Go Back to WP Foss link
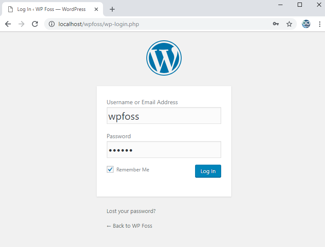Viewport: 325px width, 247px height. (x=129, y=226)
